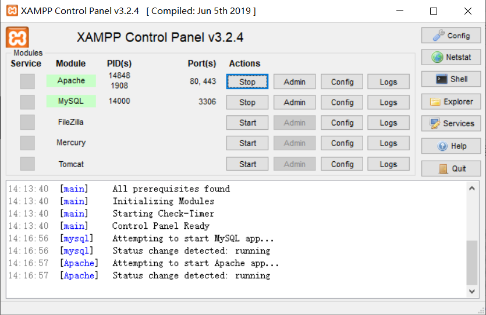Toggle the MySQL service checkbox

pyautogui.click(x=27, y=102)
